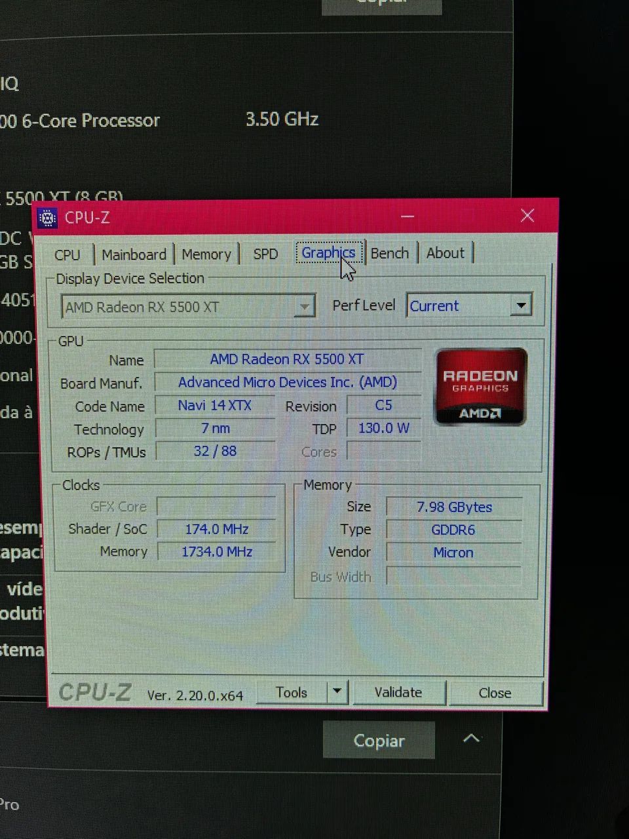Click the Technology value 7 nm
The width and height of the screenshot is (629, 839).
point(215,429)
